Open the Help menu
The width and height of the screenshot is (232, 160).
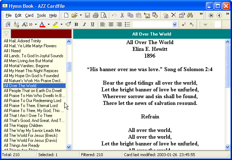[x=53, y=15]
